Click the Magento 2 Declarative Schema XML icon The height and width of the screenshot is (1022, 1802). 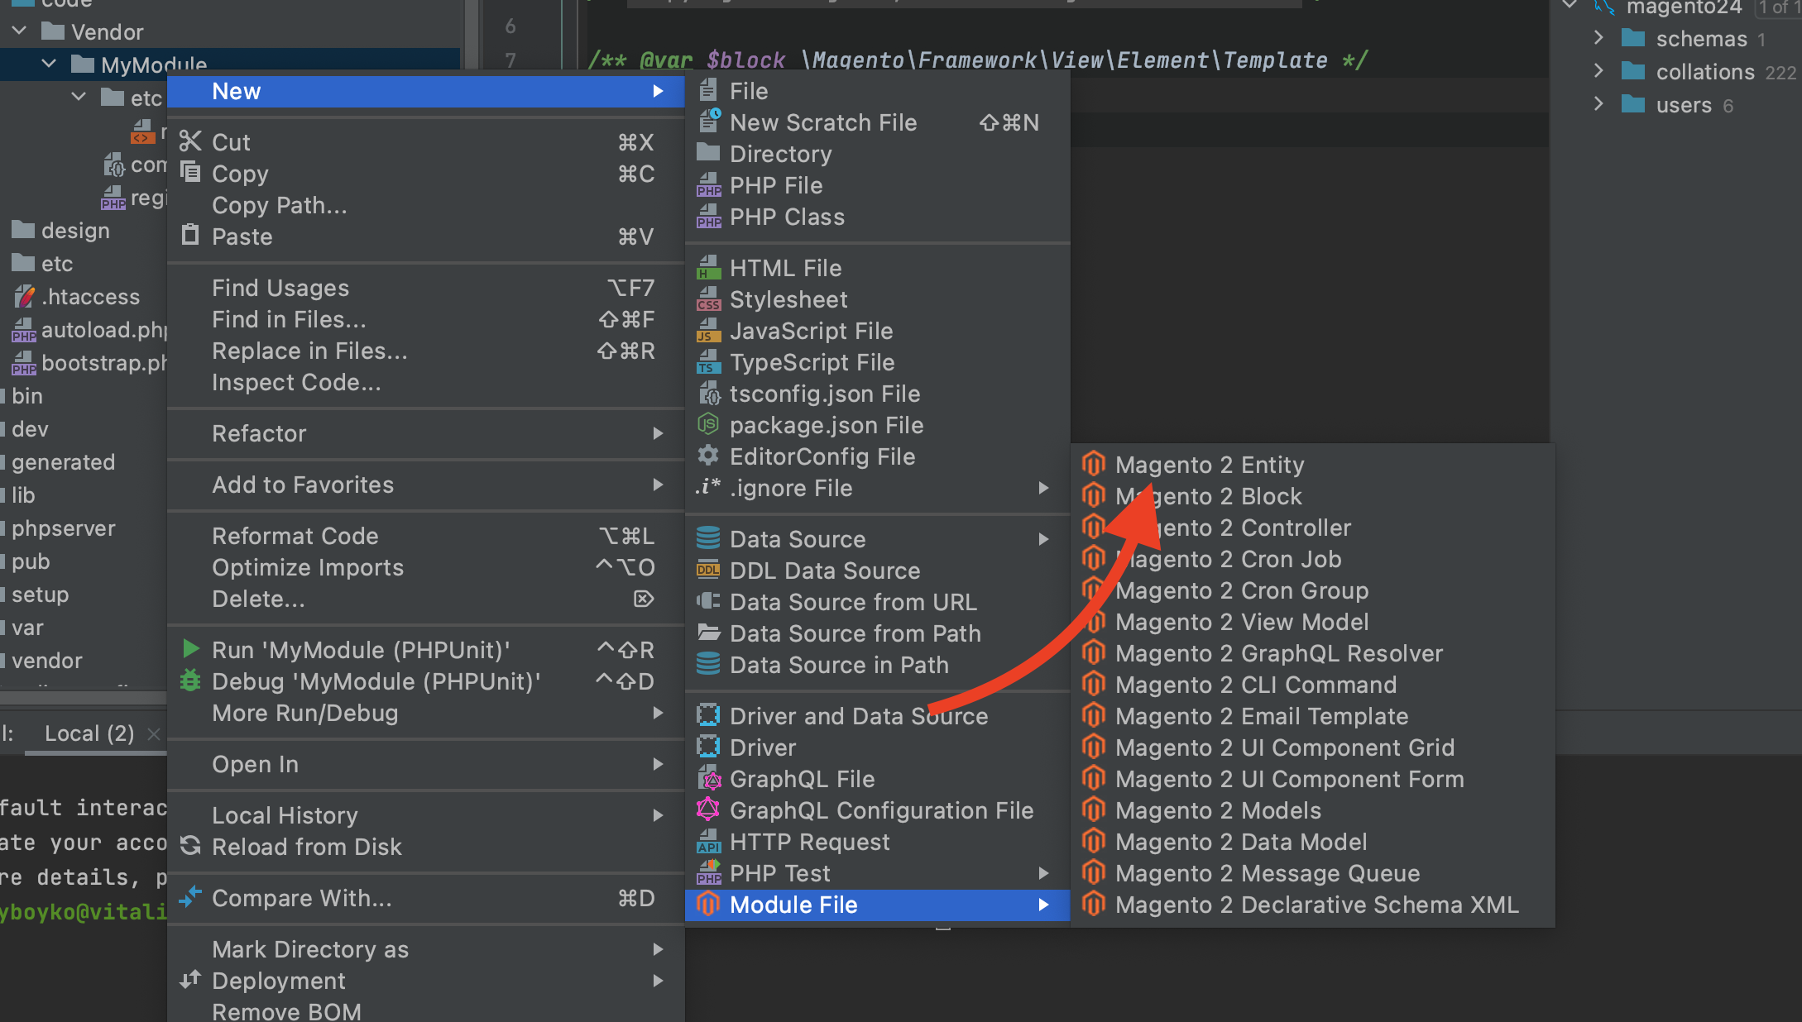click(1094, 905)
